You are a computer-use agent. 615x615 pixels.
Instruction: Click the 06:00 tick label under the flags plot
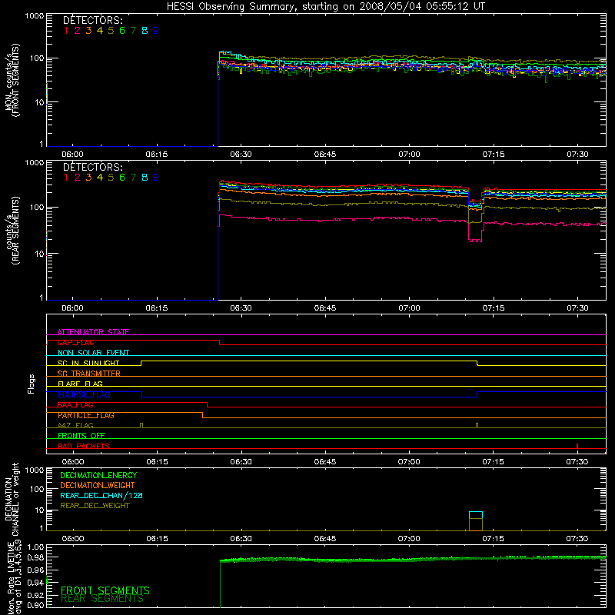pyautogui.click(x=73, y=462)
